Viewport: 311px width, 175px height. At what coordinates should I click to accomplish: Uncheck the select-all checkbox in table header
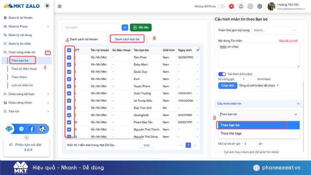(x=69, y=50)
